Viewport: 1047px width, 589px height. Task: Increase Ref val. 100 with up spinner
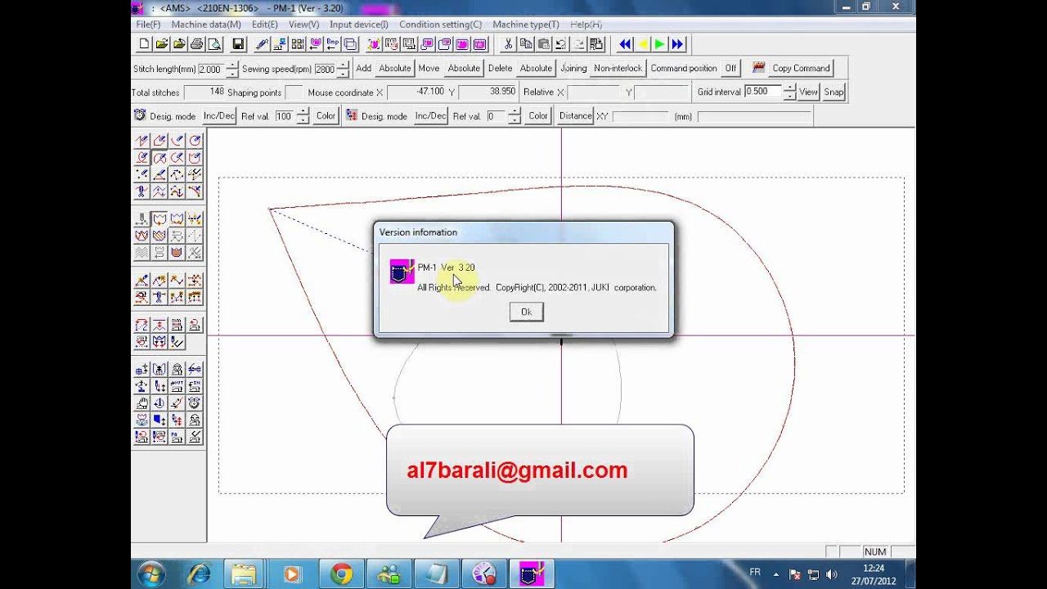[x=303, y=112]
